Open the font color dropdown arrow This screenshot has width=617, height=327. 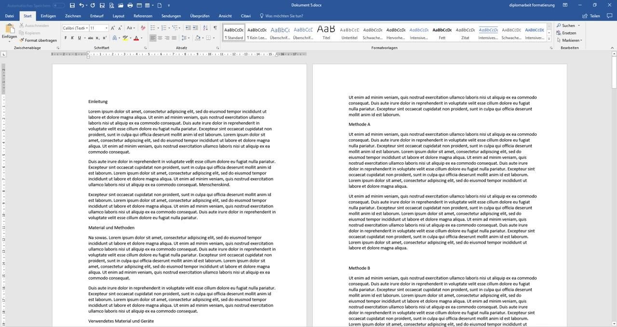141,38
